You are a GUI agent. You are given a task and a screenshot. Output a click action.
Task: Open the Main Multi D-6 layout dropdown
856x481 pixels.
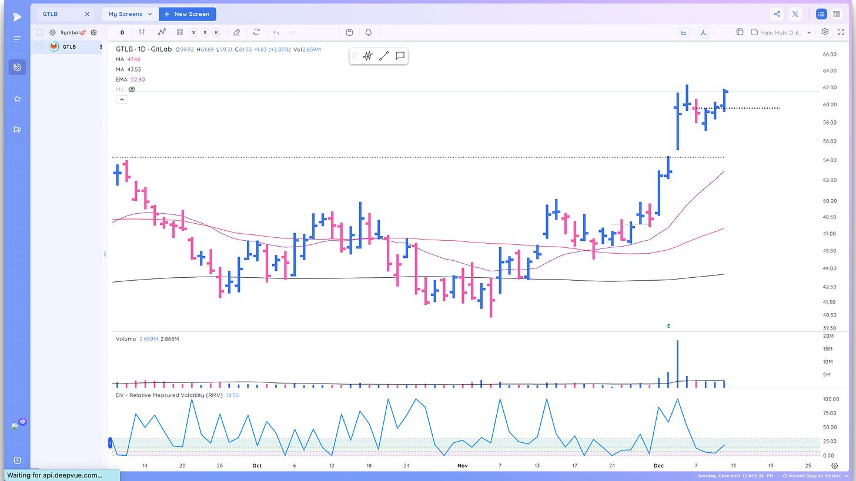tap(781, 33)
